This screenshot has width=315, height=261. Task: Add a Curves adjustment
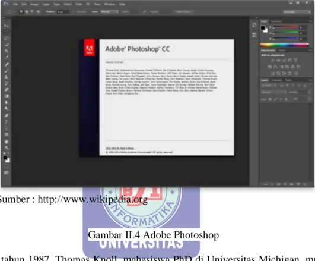[x=284, y=60]
